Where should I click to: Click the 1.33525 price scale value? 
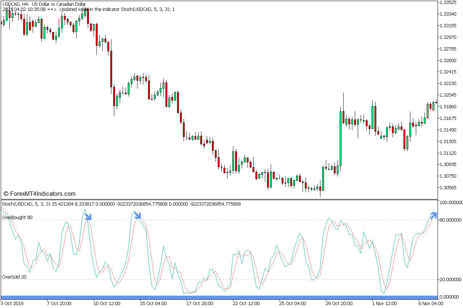pos(448,3)
